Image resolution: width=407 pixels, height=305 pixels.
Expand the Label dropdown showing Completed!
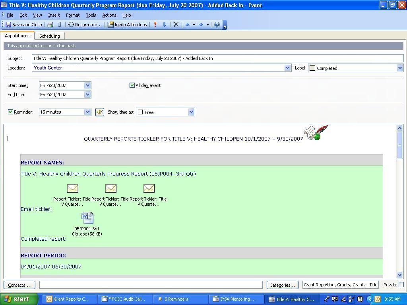pyautogui.click(x=400, y=68)
